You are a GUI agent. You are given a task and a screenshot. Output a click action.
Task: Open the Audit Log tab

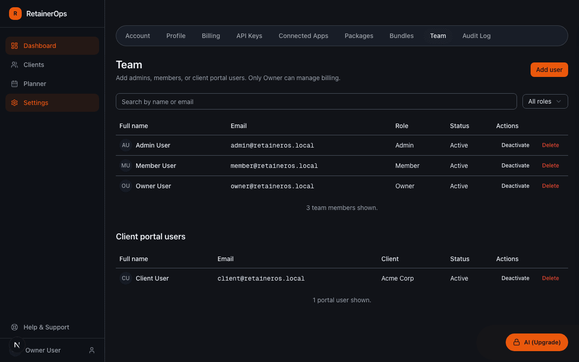(x=476, y=36)
